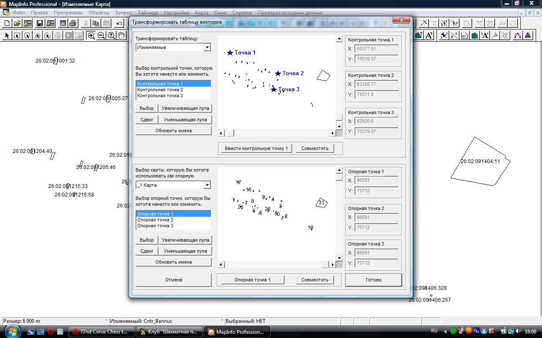Click the teal house XY tool icon
Image resolution: width=542 pixels, height=338 pixels.
pos(475,35)
